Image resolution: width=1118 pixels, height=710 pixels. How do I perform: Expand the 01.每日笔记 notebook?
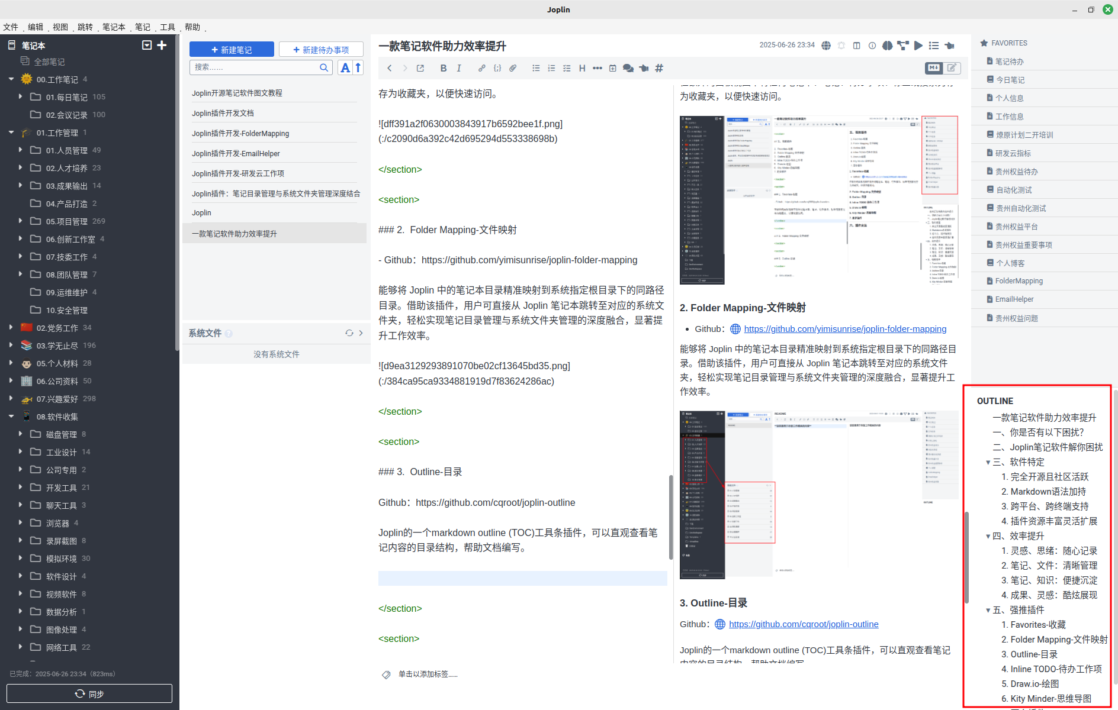(x=21, y=96)
